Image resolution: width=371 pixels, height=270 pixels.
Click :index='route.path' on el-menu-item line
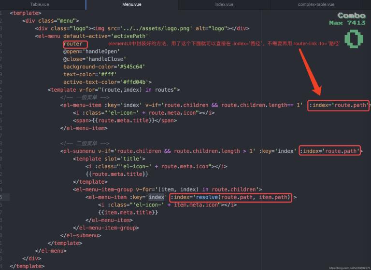point(339,105)
